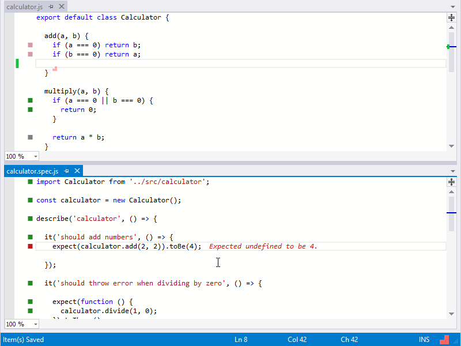This screenshot has width=461, height=346.
Task: Click the pink uncovered indicator beside 'if (a === 0)'
Action: 29,45
